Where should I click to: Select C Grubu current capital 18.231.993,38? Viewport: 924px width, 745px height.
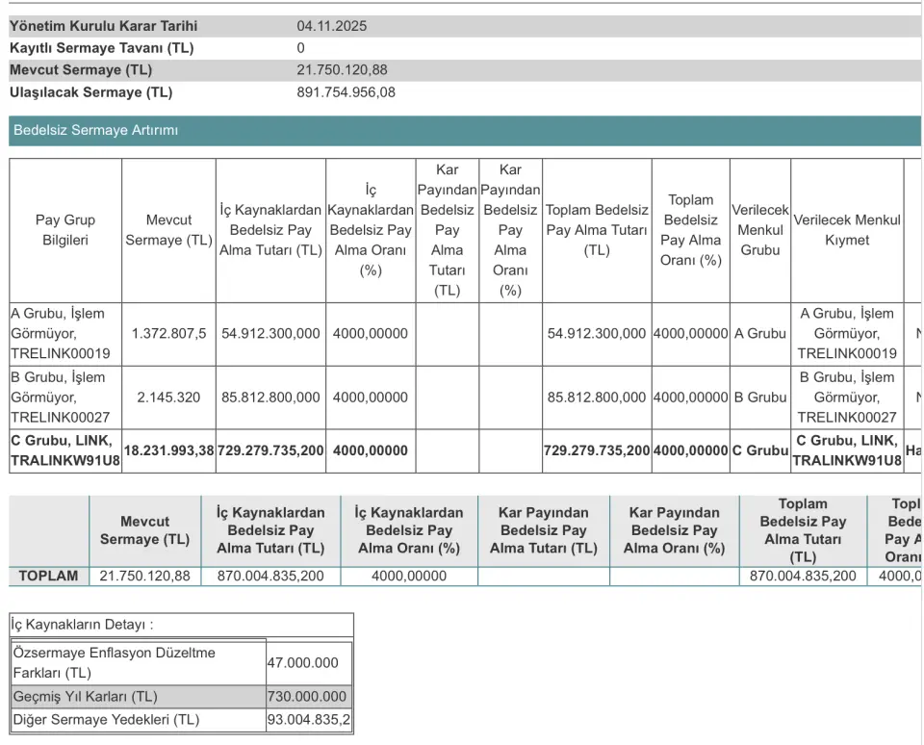pos(168,450)
